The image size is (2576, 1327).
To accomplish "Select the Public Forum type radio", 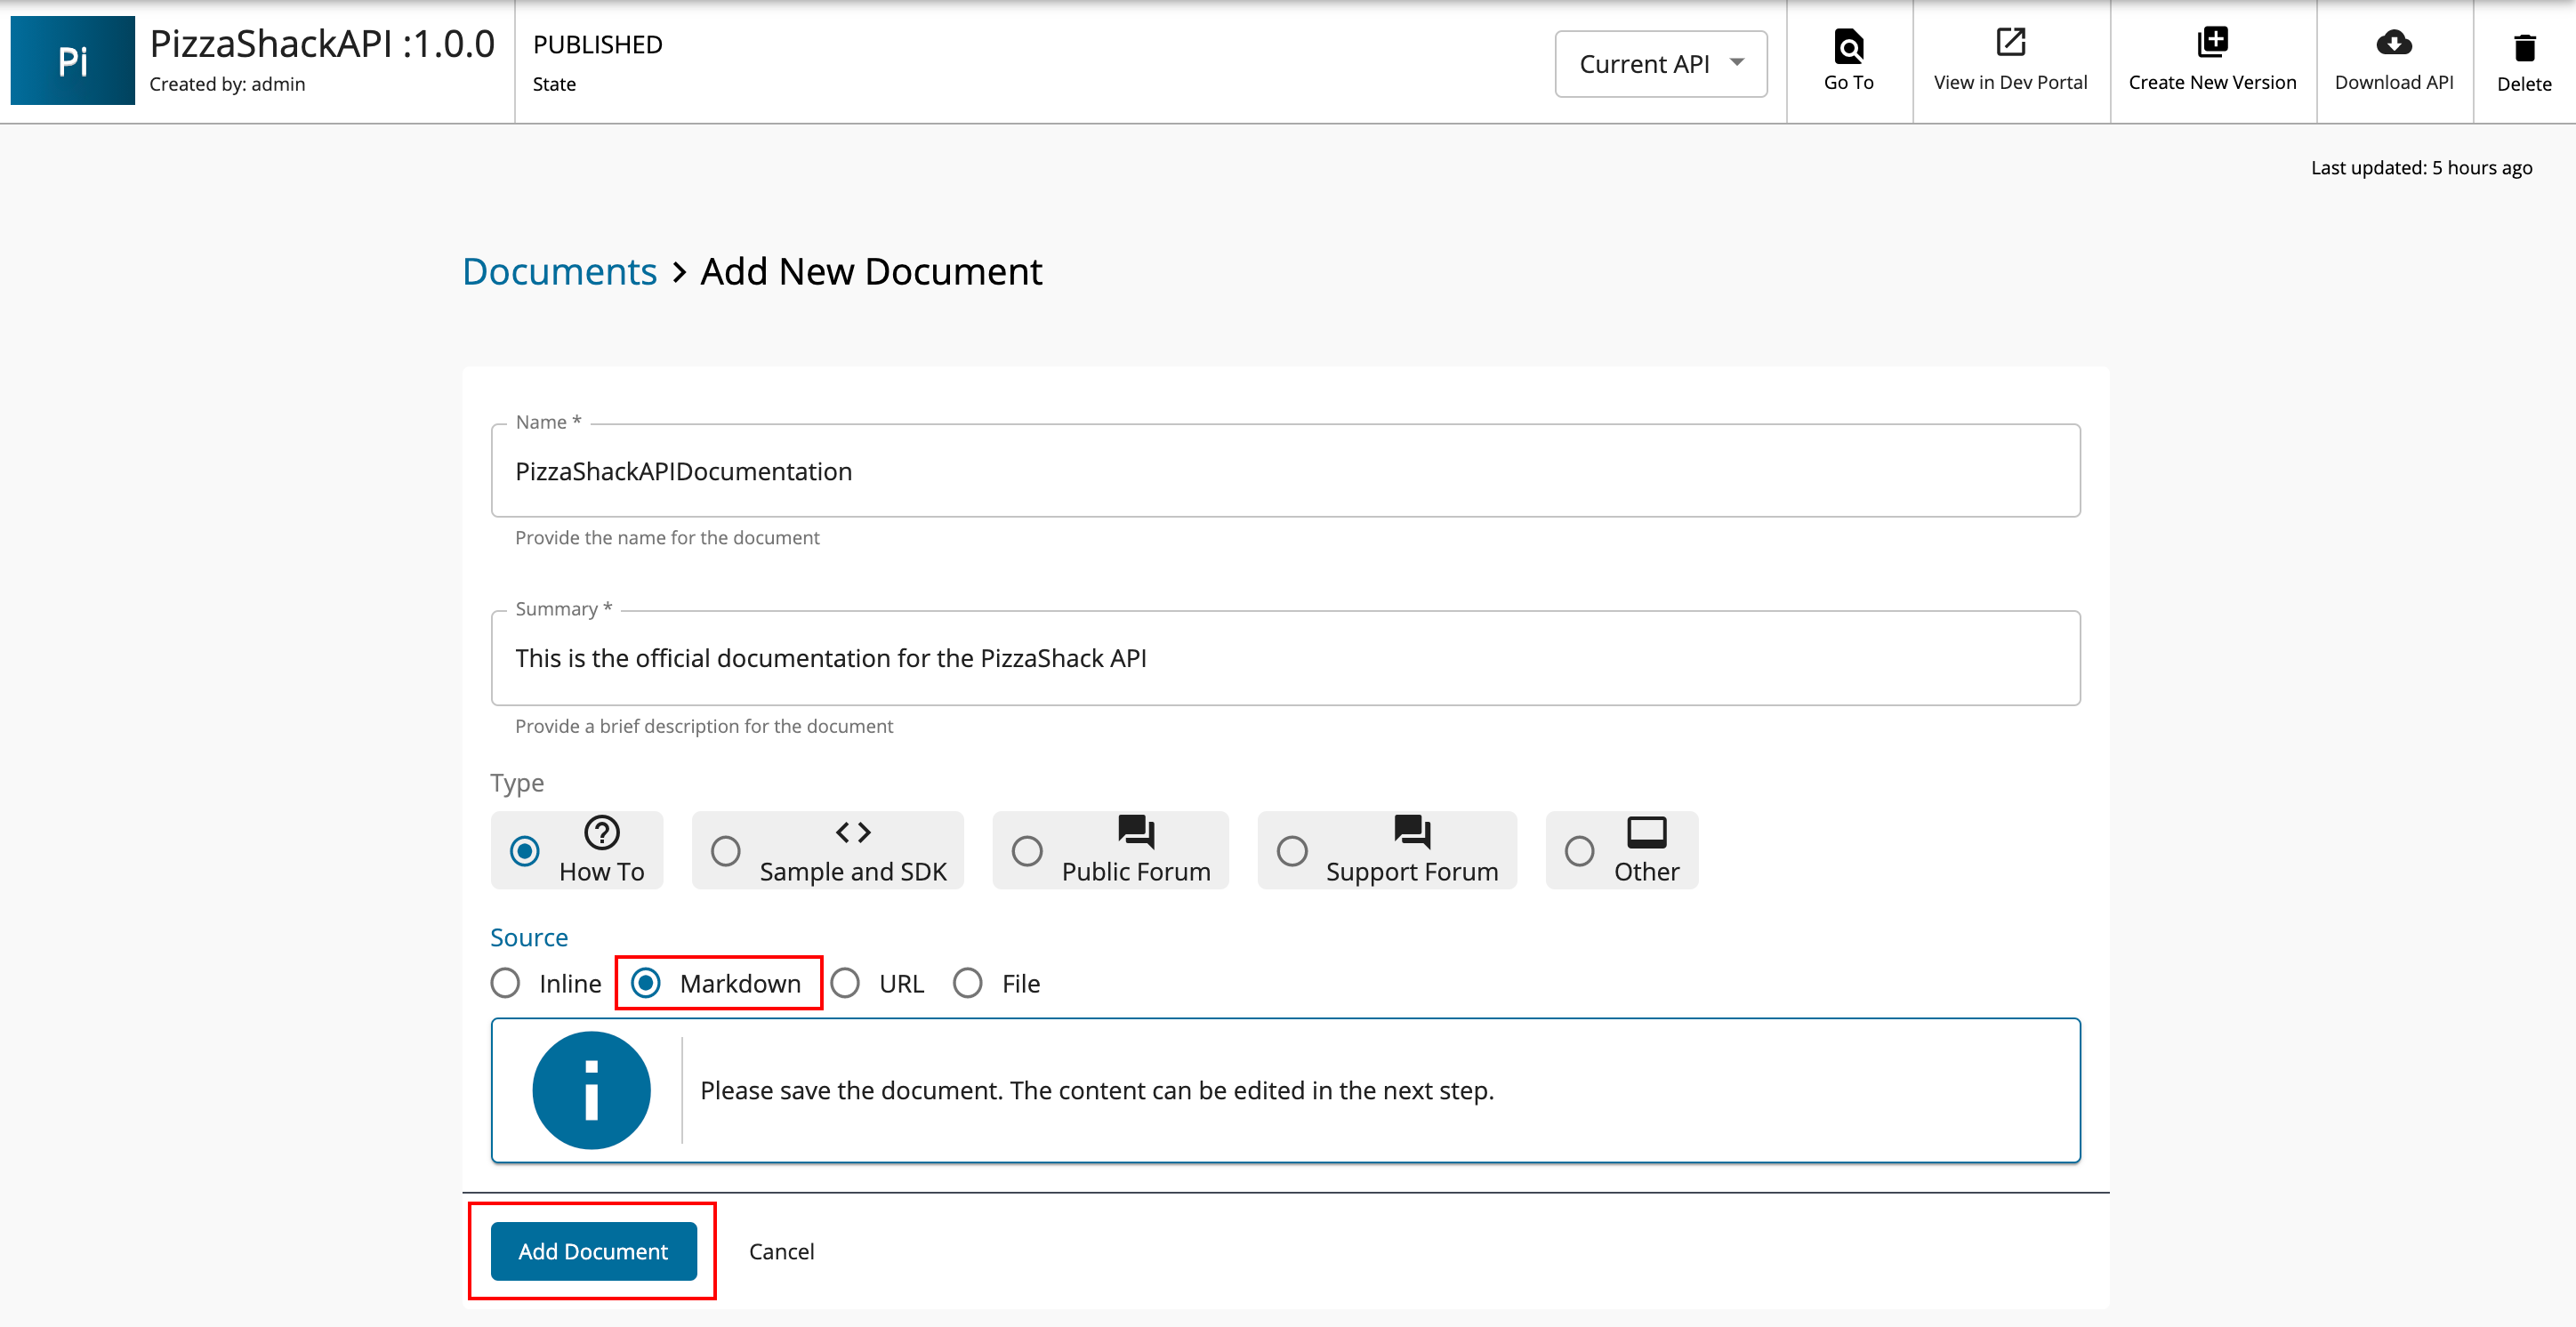I will [1027, 851].
